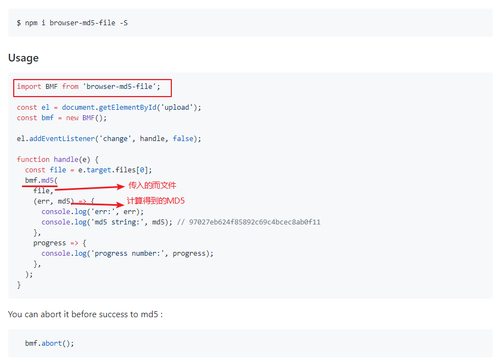The image size is (503, 360).
Task: Click the console.log('progress number:') line
Action: 127,254
